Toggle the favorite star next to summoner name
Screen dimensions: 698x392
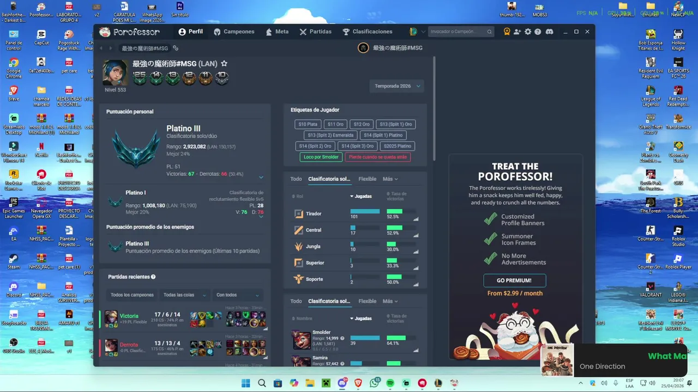click(224, 64)
